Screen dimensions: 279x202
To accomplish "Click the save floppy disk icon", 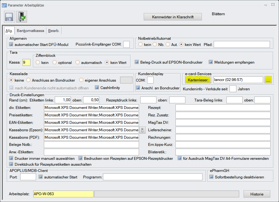I will coord(9,17).
